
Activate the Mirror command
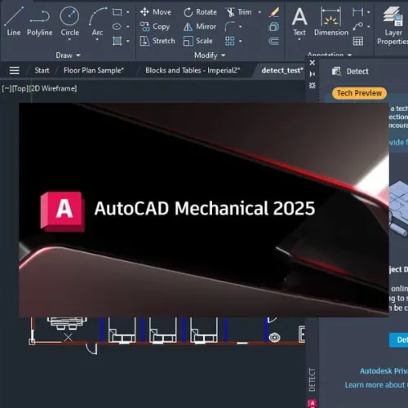coord(200,27)
